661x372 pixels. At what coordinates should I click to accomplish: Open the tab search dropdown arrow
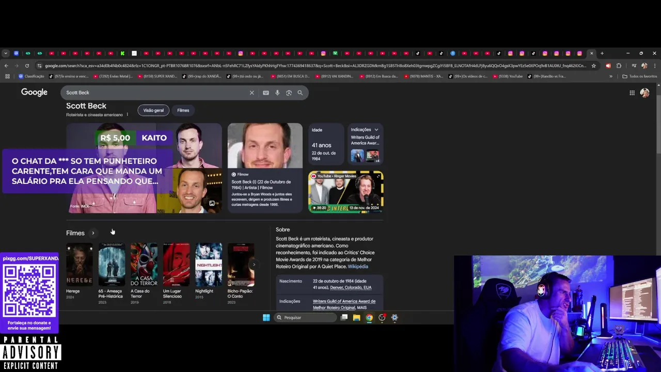tap(5, 53)
